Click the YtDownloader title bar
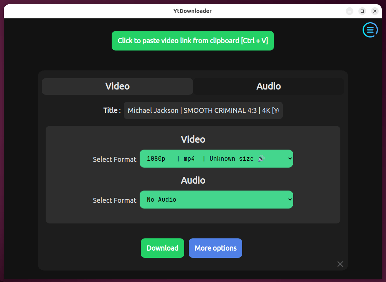The height and width of the screenshot is (282, 386). (193, 11)
